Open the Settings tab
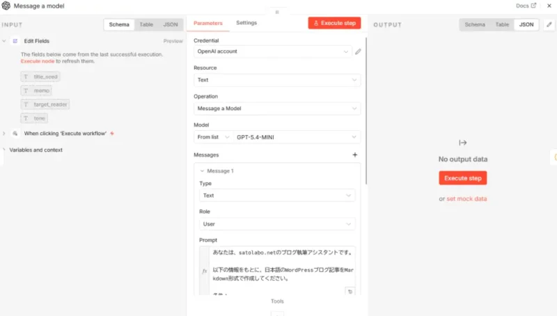This screenshot has height=316, width=557. [x=246, y=23]
